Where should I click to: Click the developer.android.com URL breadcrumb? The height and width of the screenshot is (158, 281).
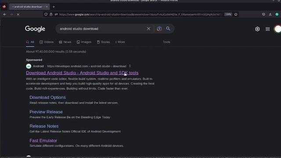coord(87,66)
